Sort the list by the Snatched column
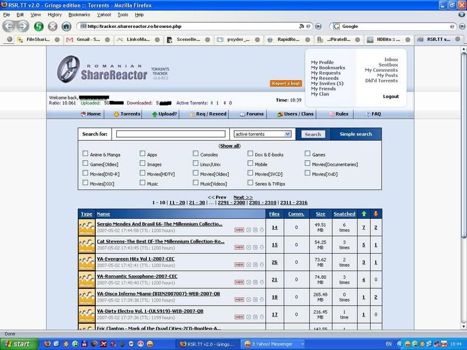This screenshot has height=350, width=467. [x=344, y=213]
